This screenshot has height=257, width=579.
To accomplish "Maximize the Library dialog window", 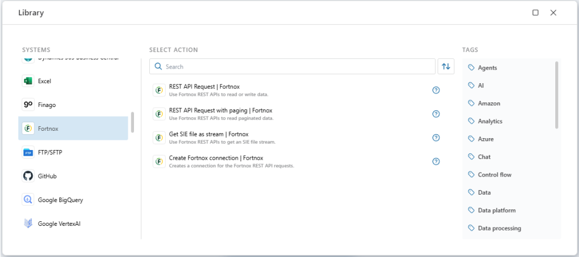I will point(535,12).
